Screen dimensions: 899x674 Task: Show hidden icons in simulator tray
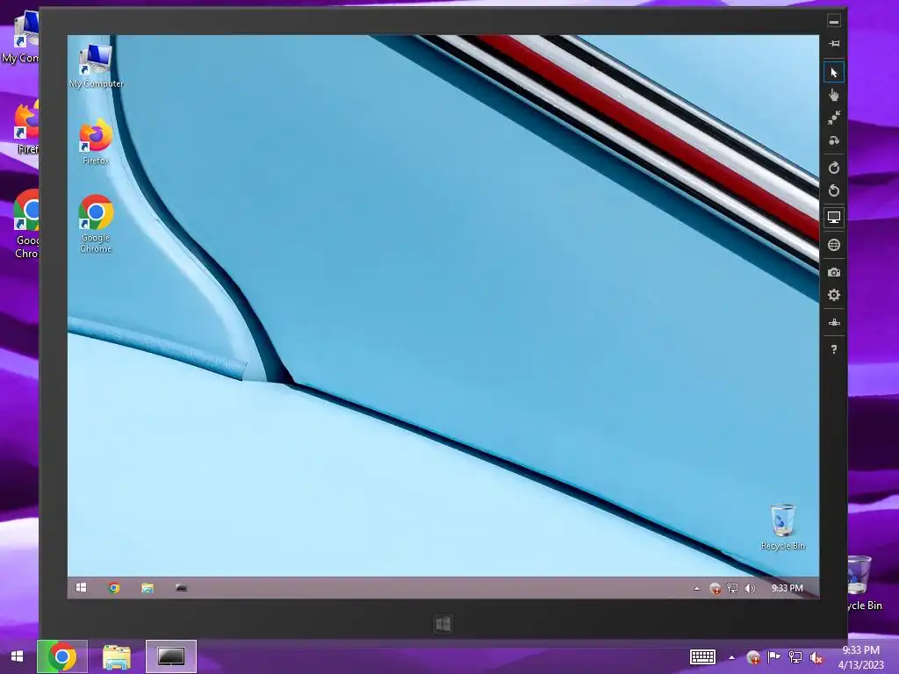[696, 588]
